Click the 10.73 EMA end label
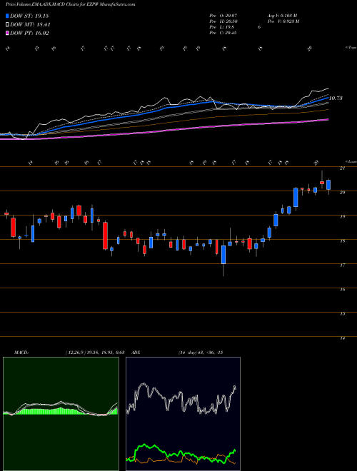Image resolution: width=357 pixels, height=471 pixels. point(336,98)
